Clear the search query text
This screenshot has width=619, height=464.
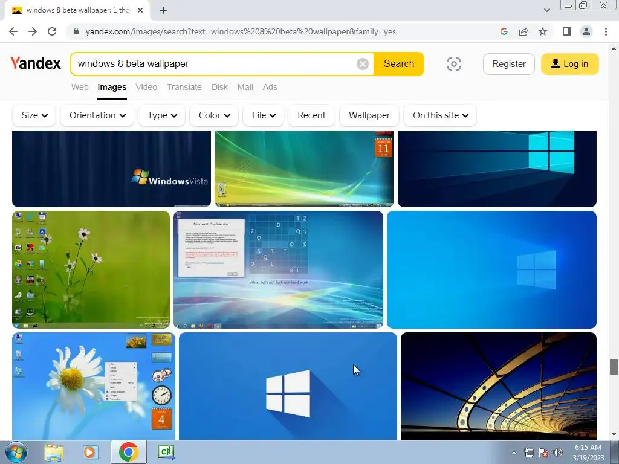363,64
